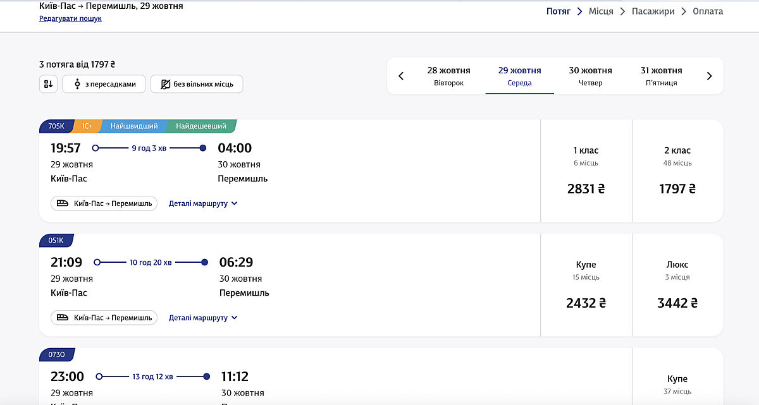The width and height of the screenshot is (759, 405).
Task: Open the 'Редагувати пошук' link
Action: 70,18
